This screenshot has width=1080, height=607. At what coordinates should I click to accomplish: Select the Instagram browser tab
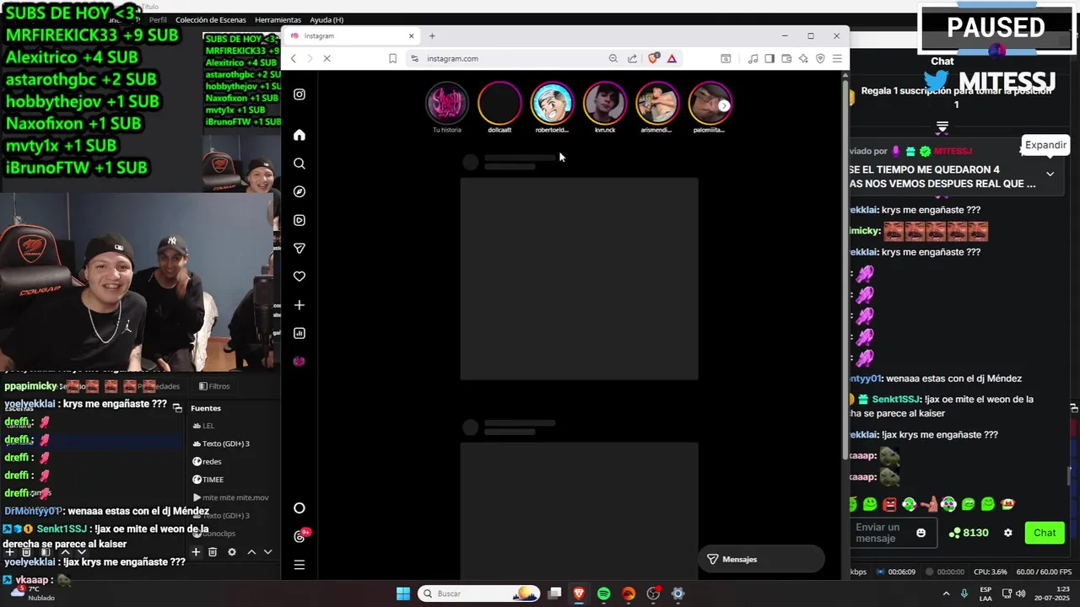[352, 35]
